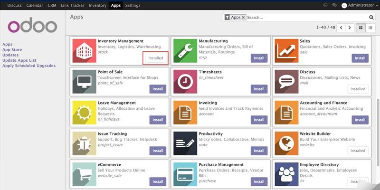Install the Manufacturing app

pyautogui.click(x=259, y=58)
